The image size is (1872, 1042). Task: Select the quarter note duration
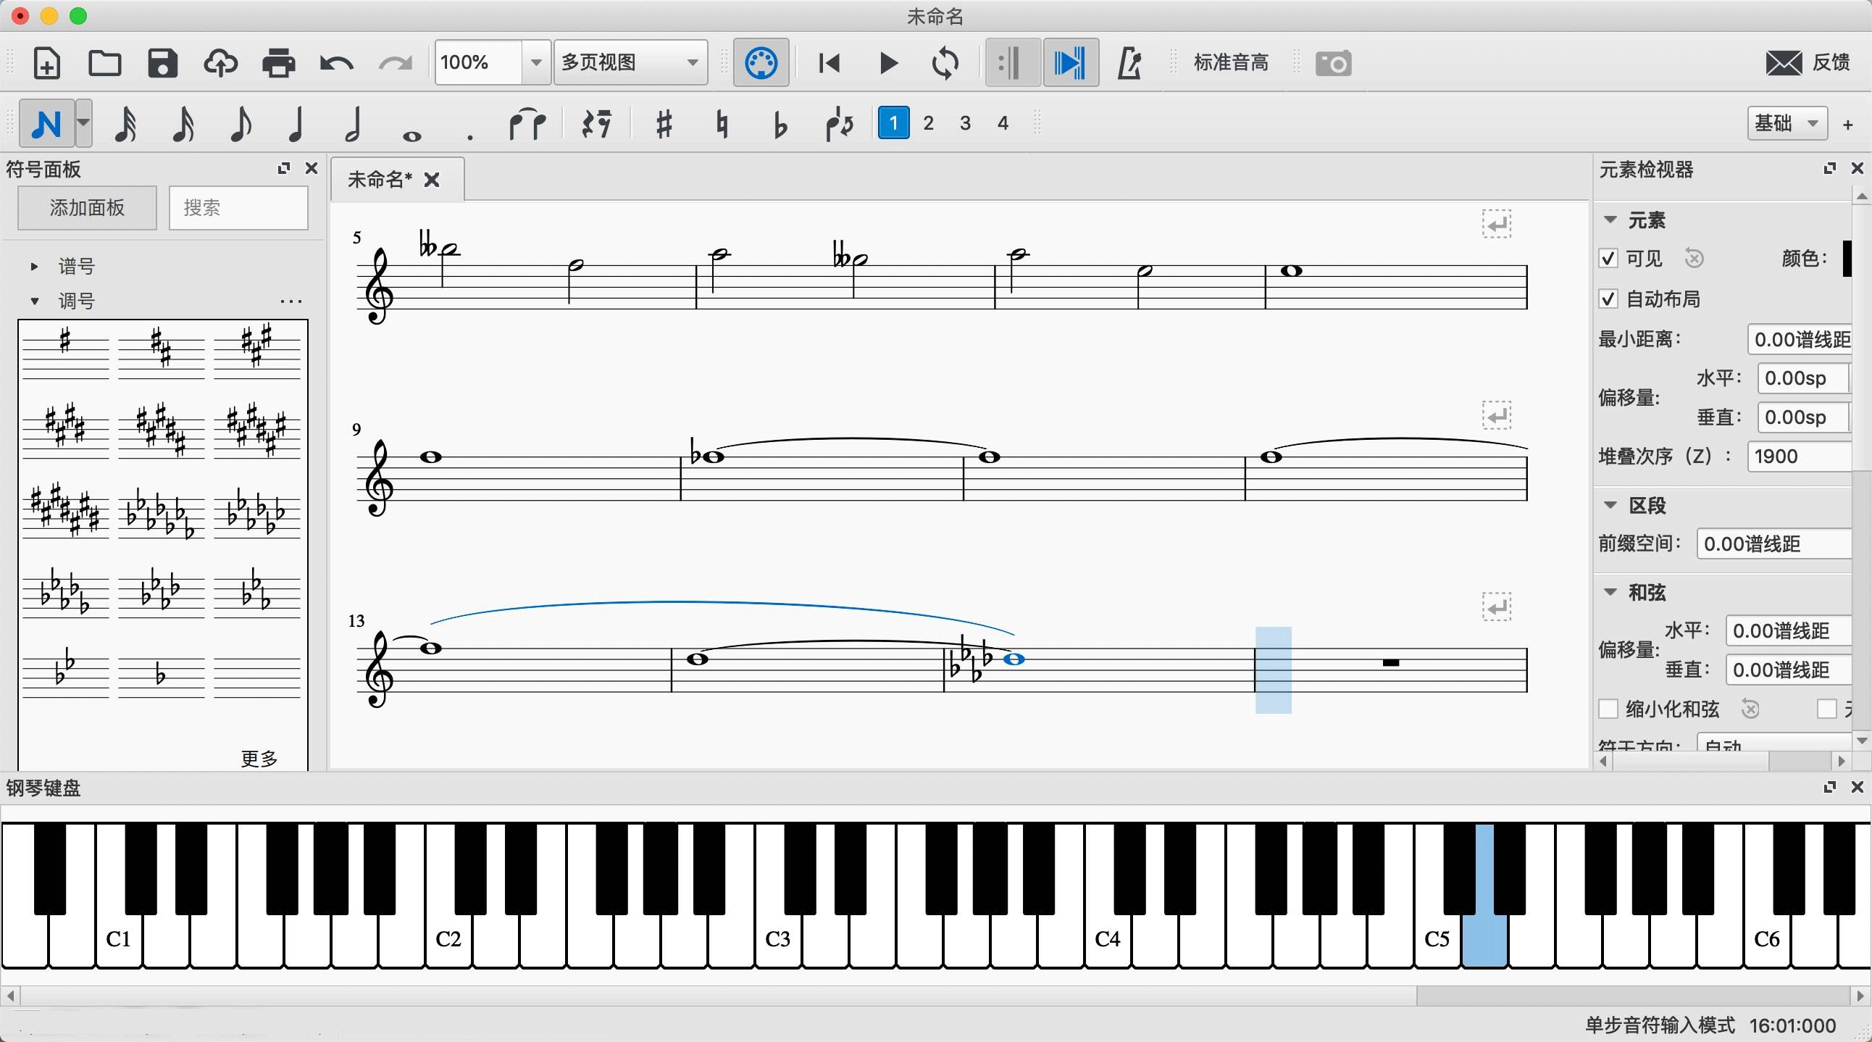click(295, 123)
